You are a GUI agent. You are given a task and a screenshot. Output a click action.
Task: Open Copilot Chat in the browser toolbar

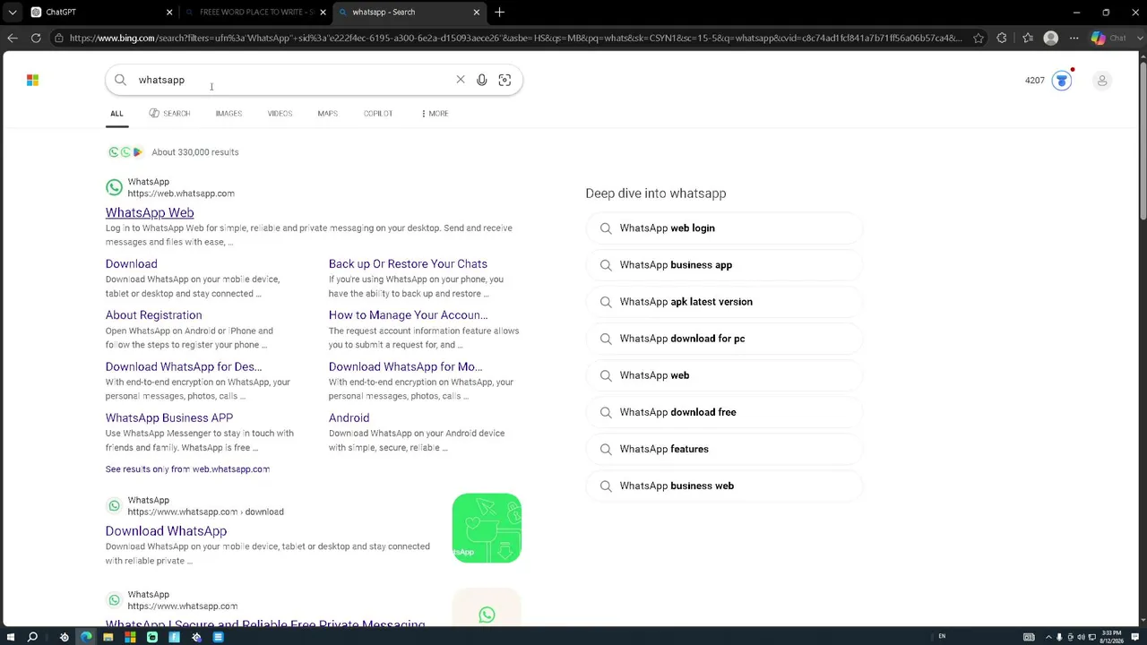1108,38
